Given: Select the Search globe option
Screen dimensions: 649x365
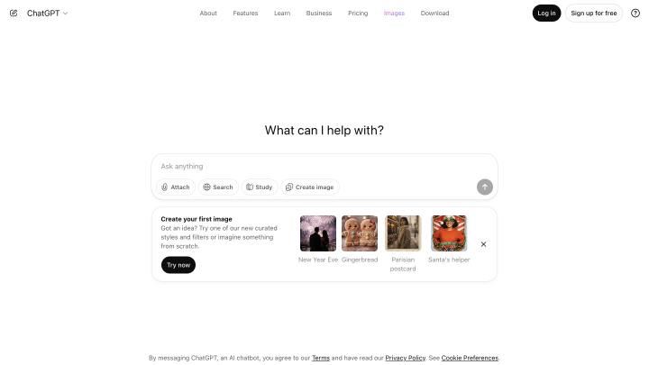Looking at the screenshot, I should tap(218, 187).
